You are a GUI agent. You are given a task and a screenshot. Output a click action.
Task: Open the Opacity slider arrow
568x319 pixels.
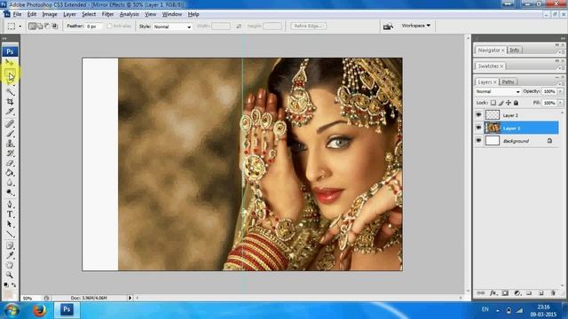pyautogui.click(x=560, y=91)
